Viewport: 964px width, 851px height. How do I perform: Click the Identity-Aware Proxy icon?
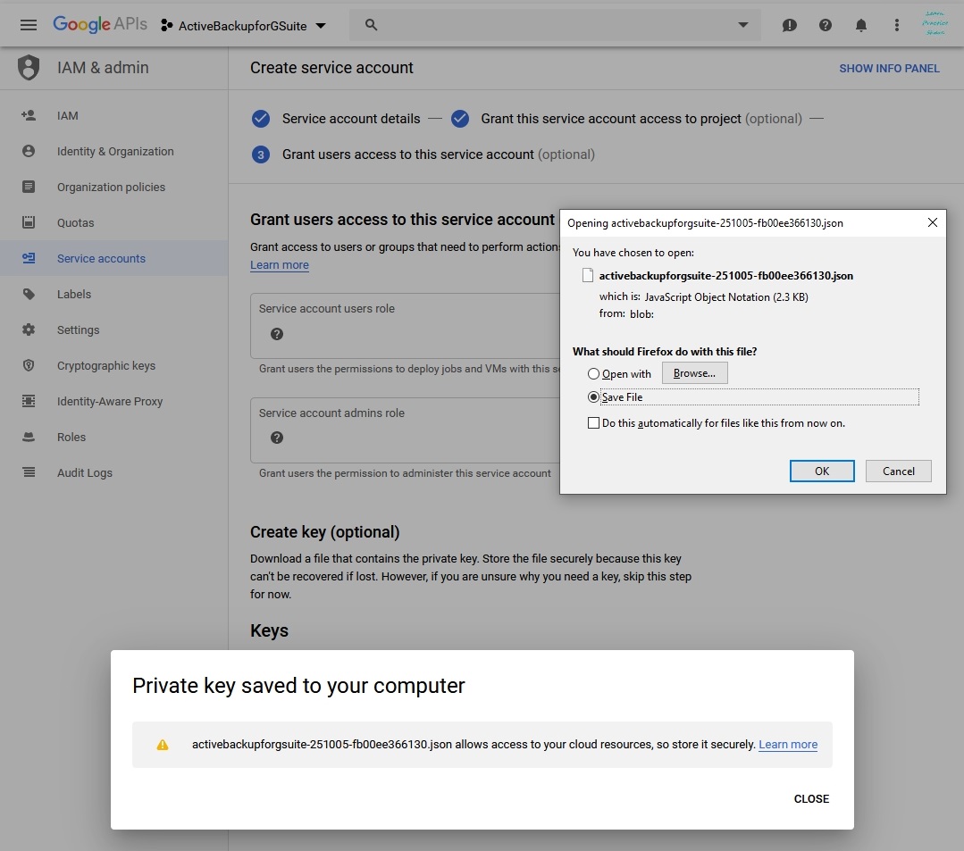pos(29,401)
